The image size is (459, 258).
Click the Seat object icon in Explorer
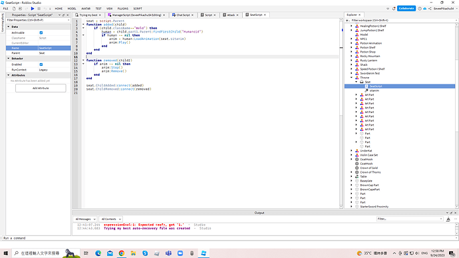coord(362,82)
